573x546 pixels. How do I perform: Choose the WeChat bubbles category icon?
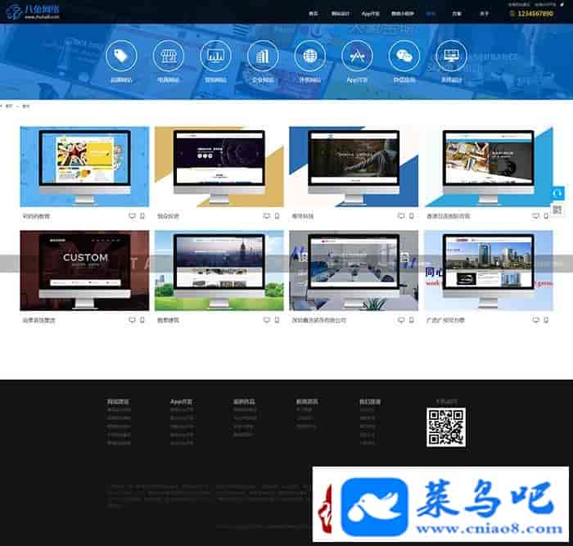[x=404, y=56]
